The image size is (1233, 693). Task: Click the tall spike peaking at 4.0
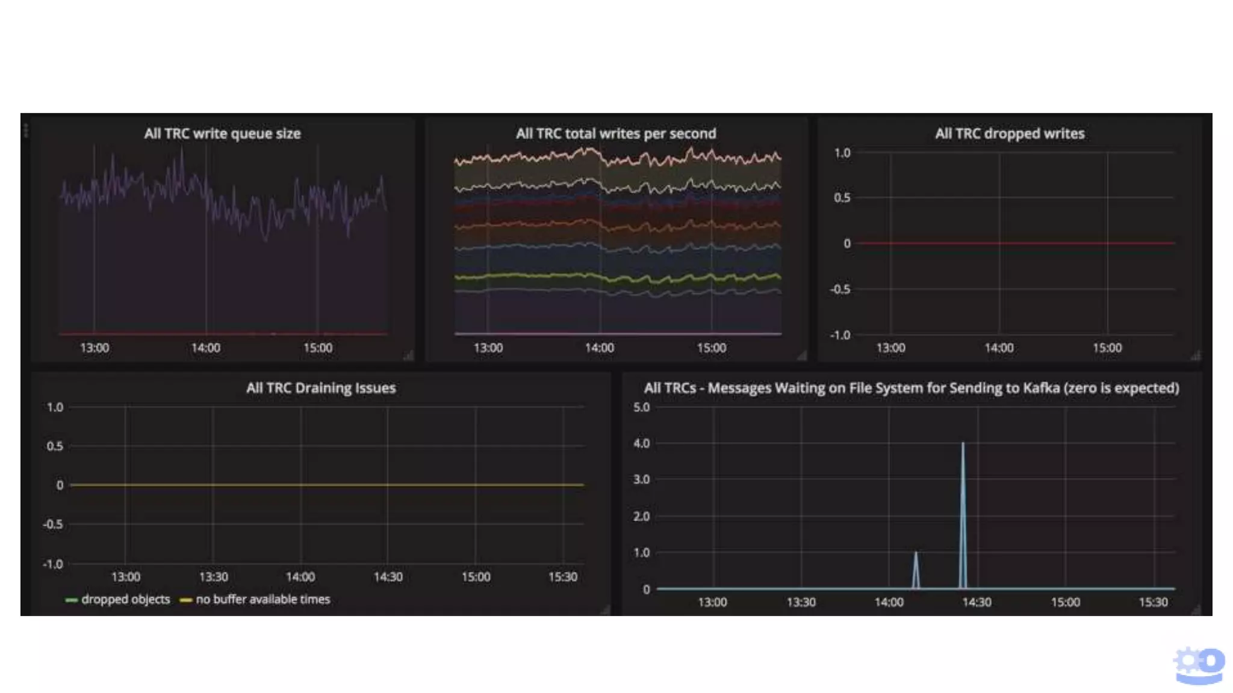point(963,457)
